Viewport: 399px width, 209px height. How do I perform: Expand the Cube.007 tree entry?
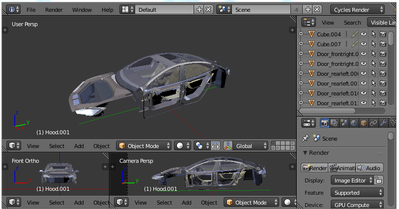coord(301,44)
